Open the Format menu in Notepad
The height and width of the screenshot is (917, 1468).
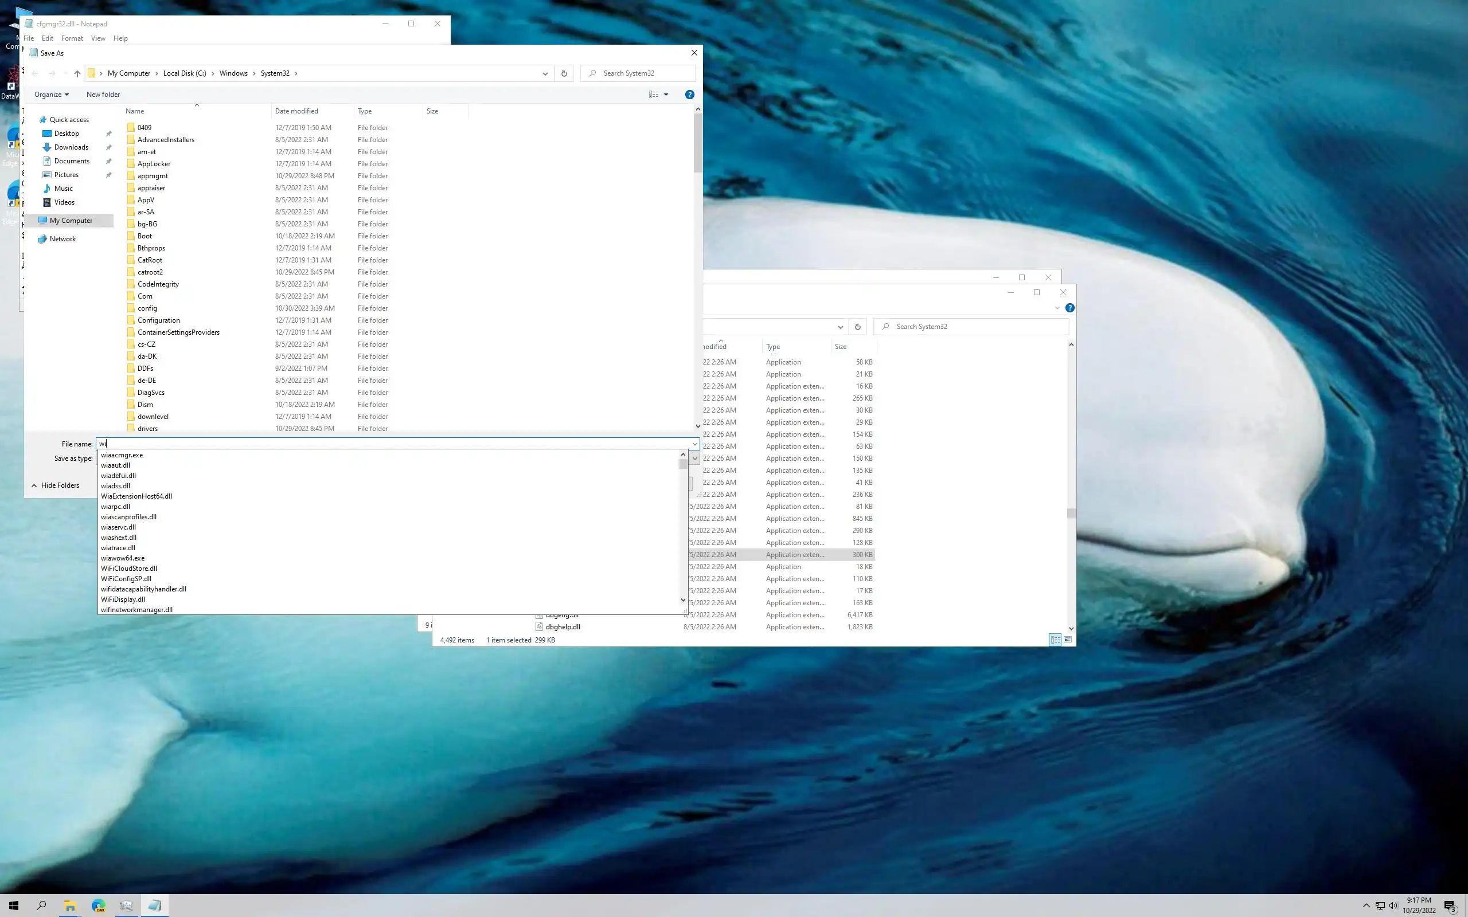(x=72, y=38)
